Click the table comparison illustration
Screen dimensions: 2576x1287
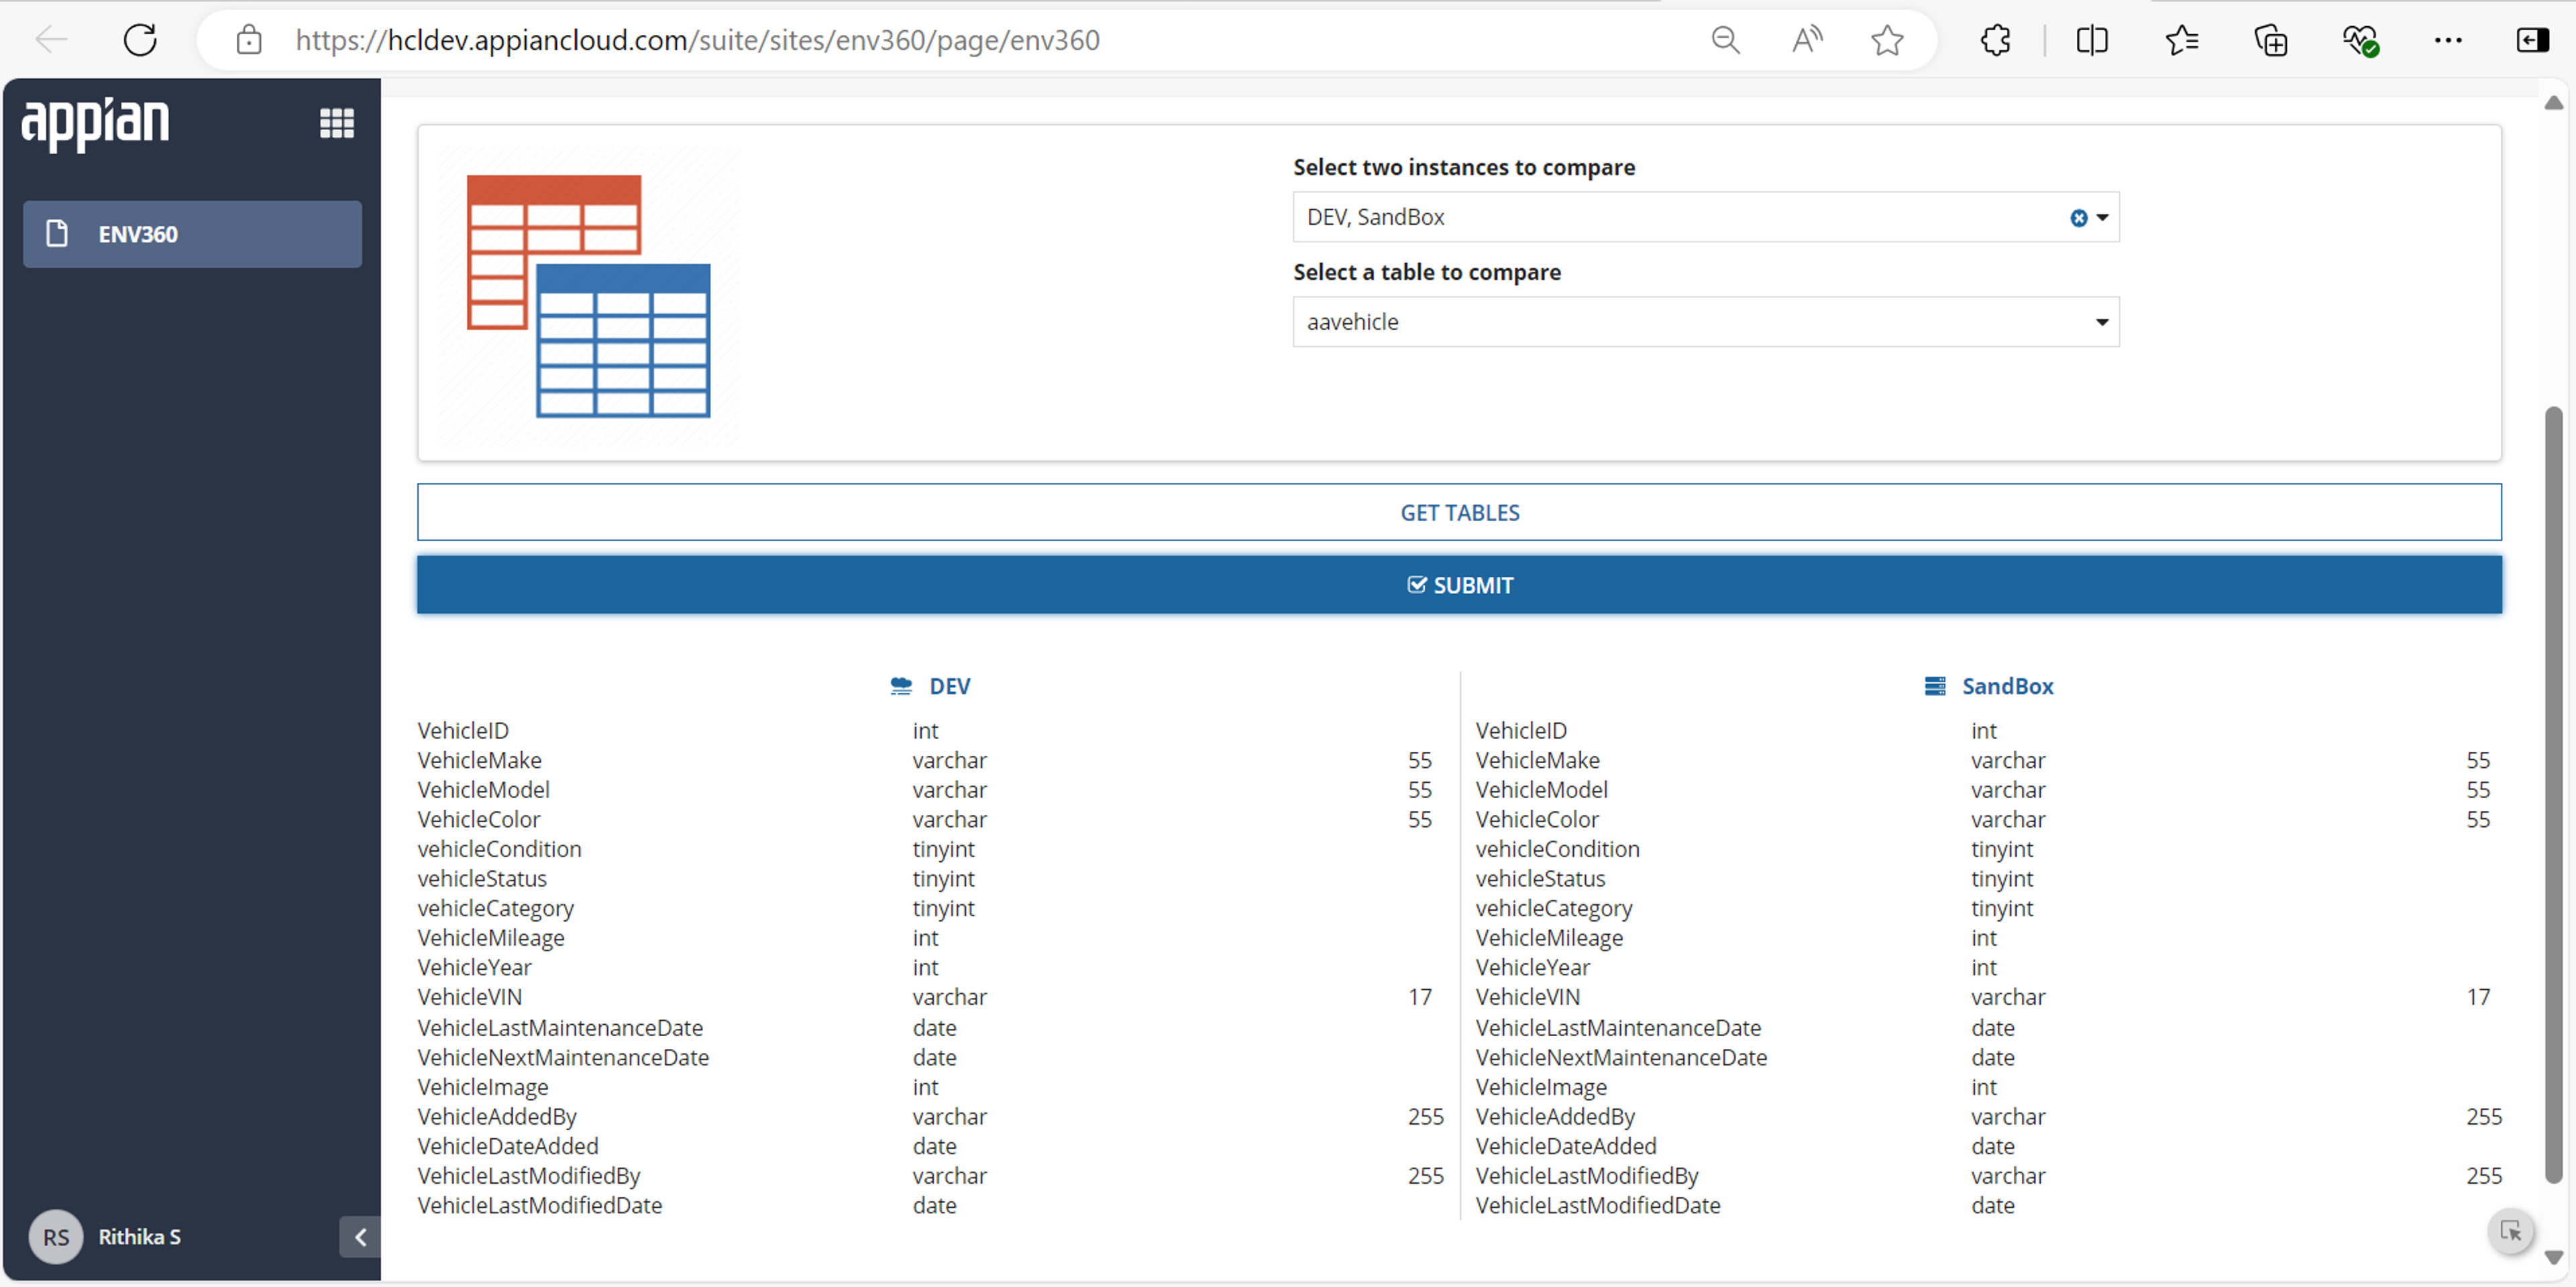(589, 296)
